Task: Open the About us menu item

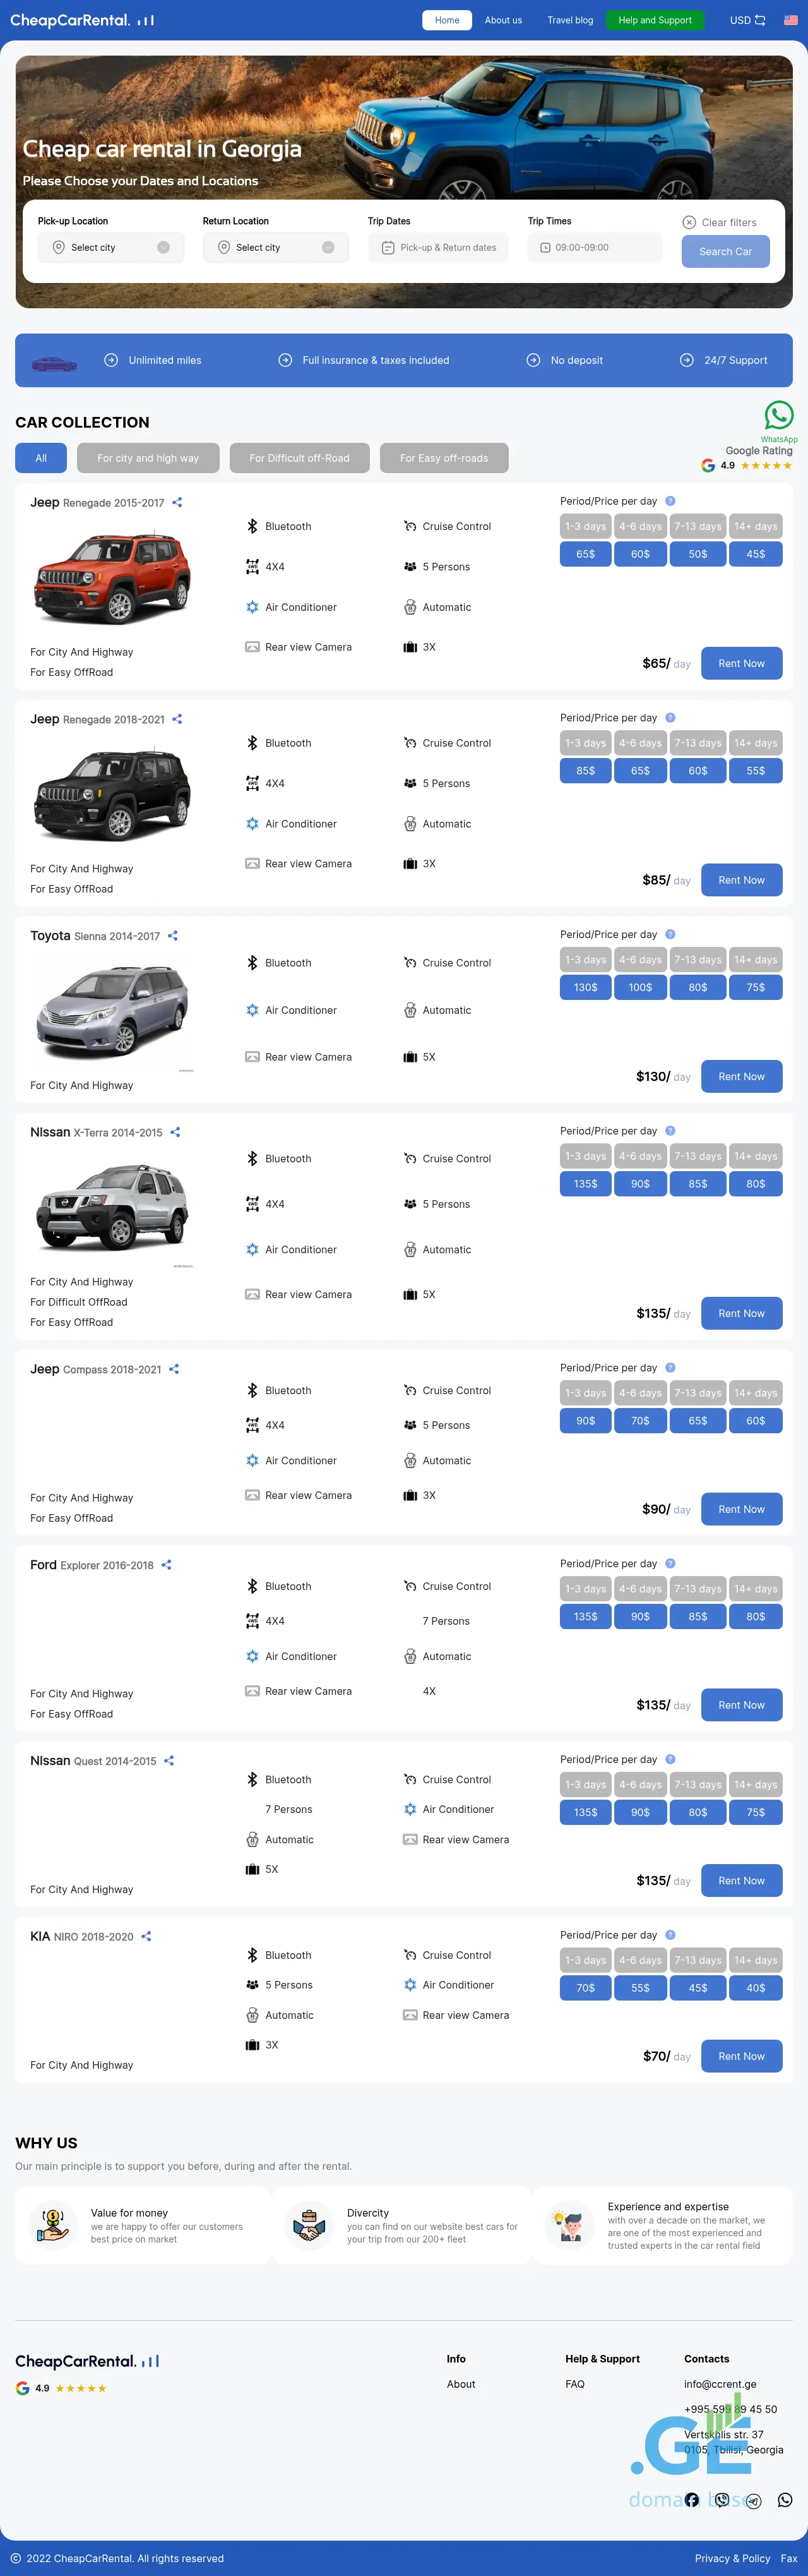Action: 503,20
